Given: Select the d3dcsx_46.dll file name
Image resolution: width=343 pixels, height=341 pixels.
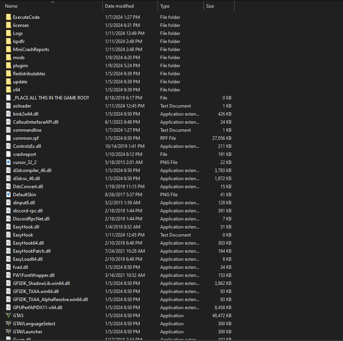Looking at the screenshot, I should pyautogui.click(x=26, y=179).
